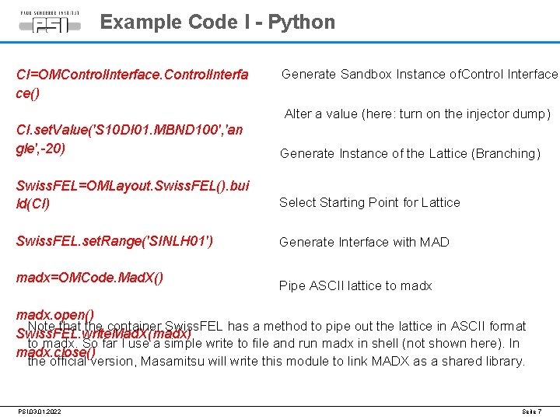Click 'Generate Sandbox Instance of Control Interface' text

tap(419, 75)
